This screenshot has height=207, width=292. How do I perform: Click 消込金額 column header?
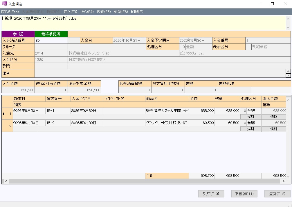click(273, 99)
